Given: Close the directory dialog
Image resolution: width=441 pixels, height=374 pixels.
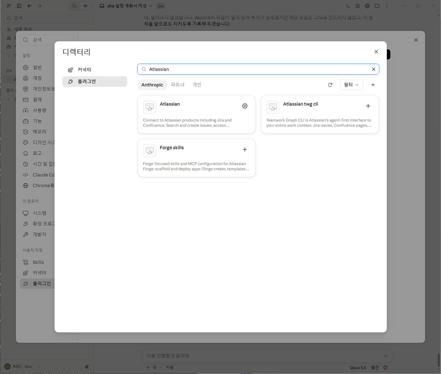Looking at the screenshot, I should [376, 52].
